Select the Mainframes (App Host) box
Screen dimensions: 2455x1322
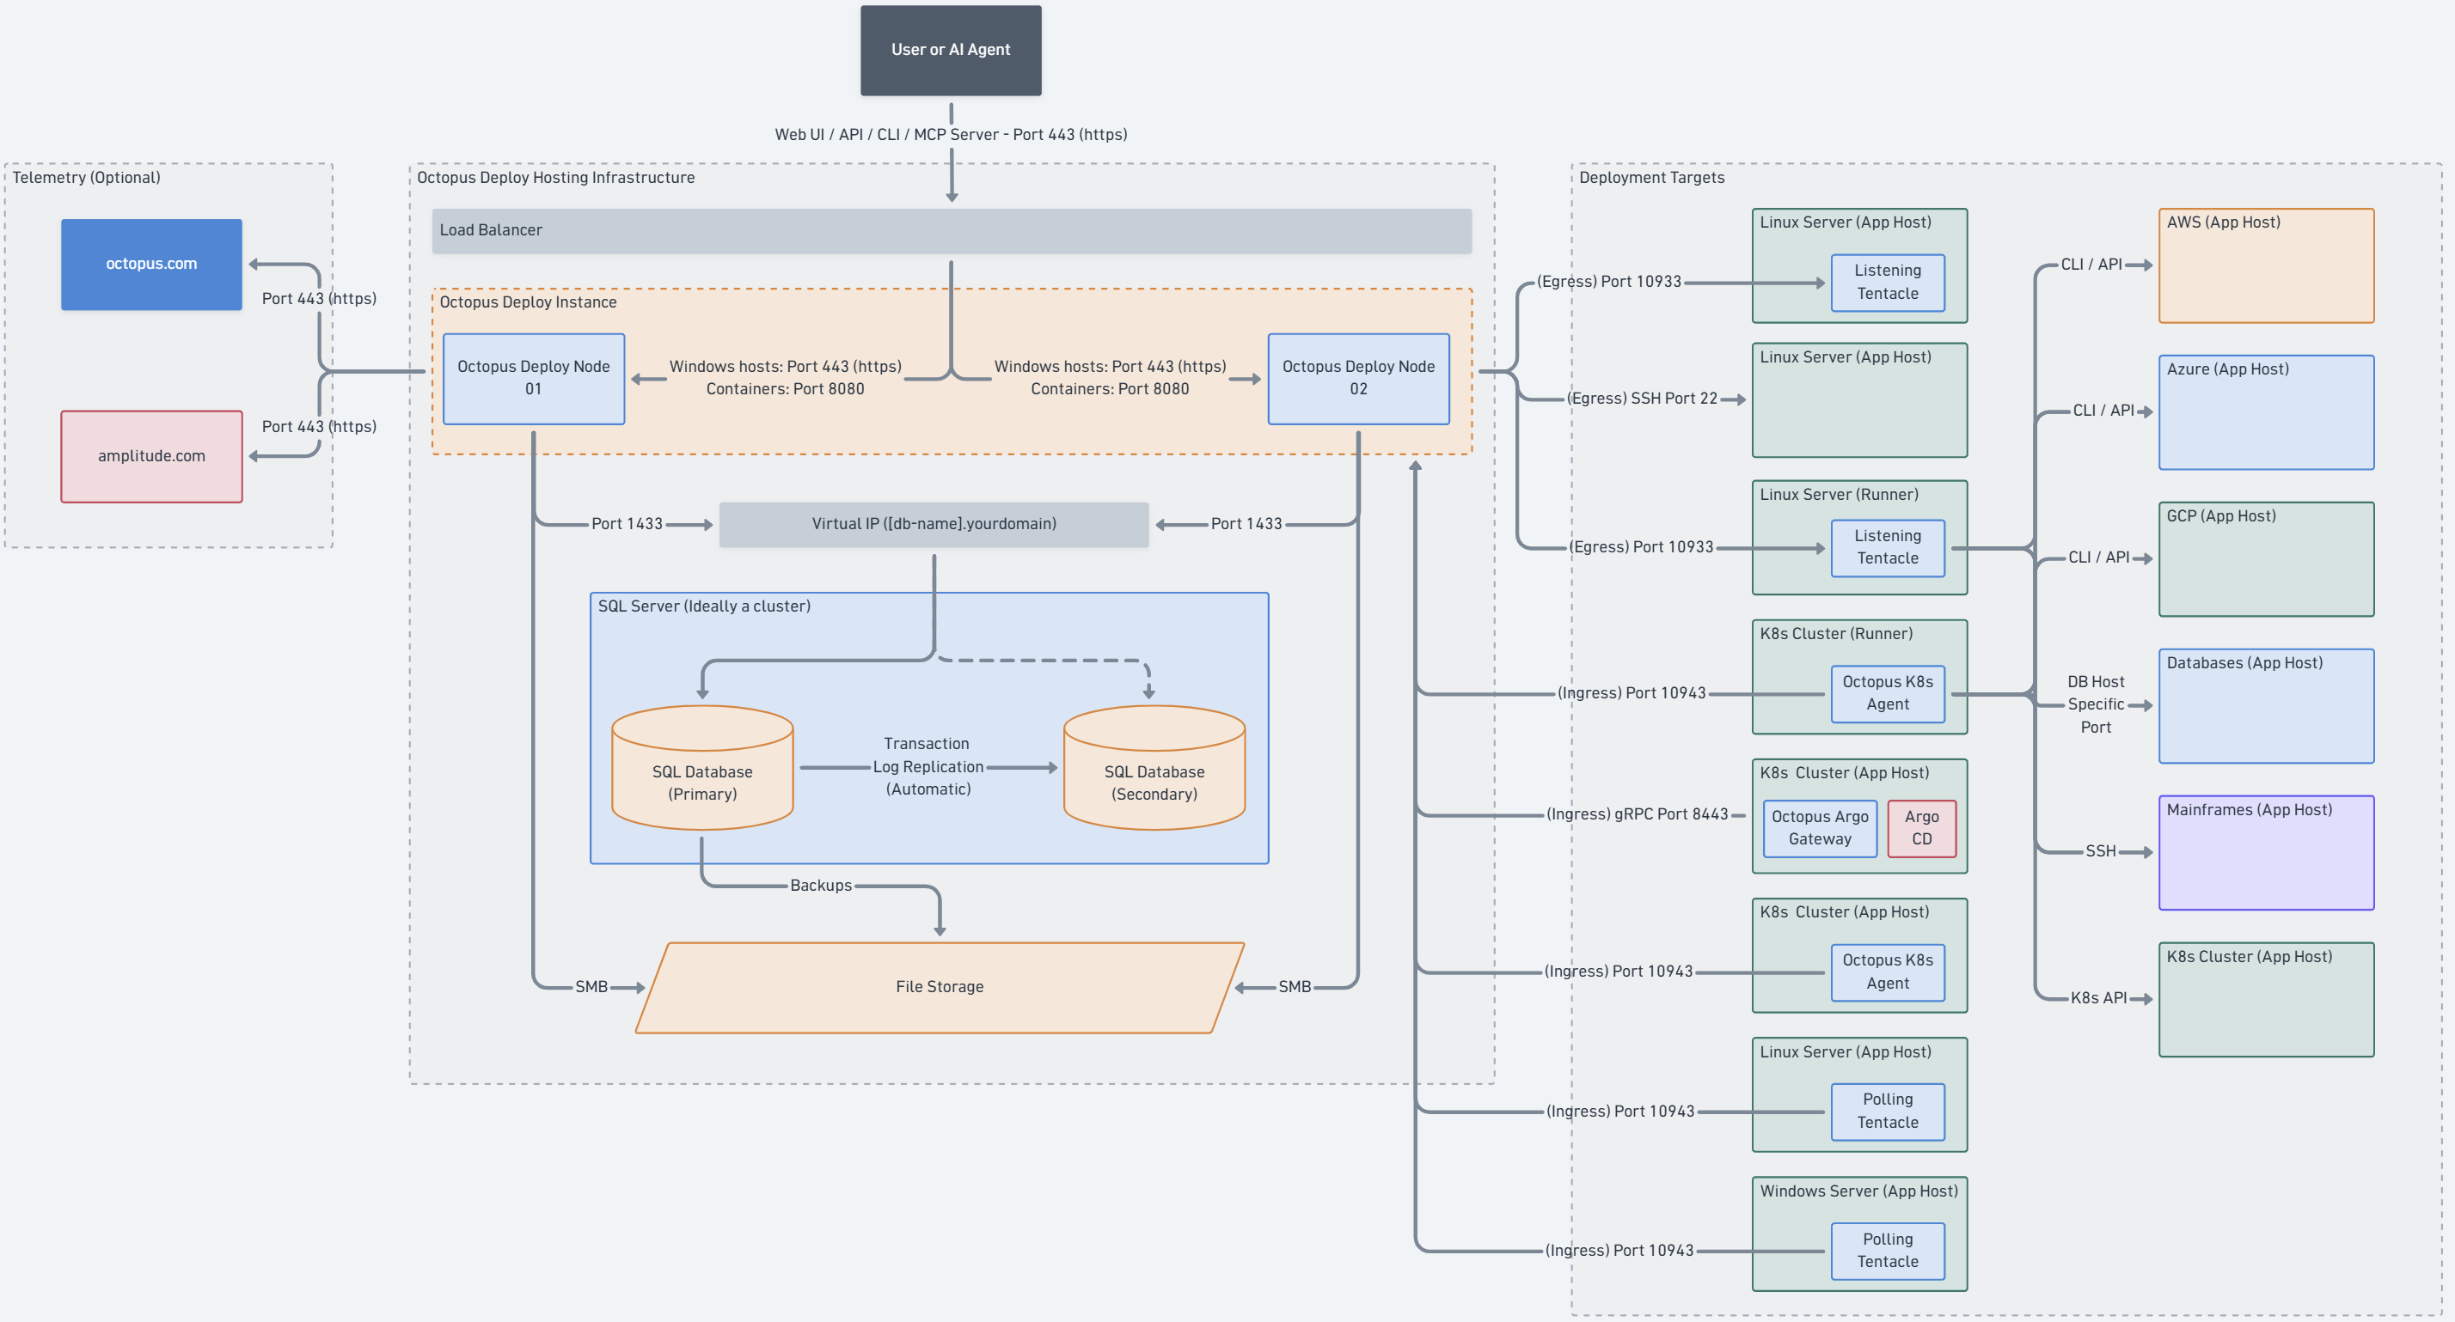[x=2265, y=852]
